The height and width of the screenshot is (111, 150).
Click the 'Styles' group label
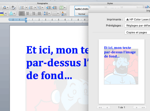pyautogui.click(x=110, y=3)
